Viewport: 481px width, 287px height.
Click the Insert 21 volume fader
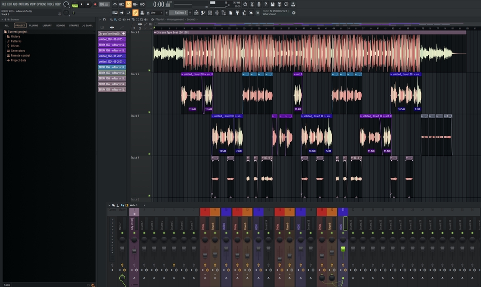click(x=343, y=249)
